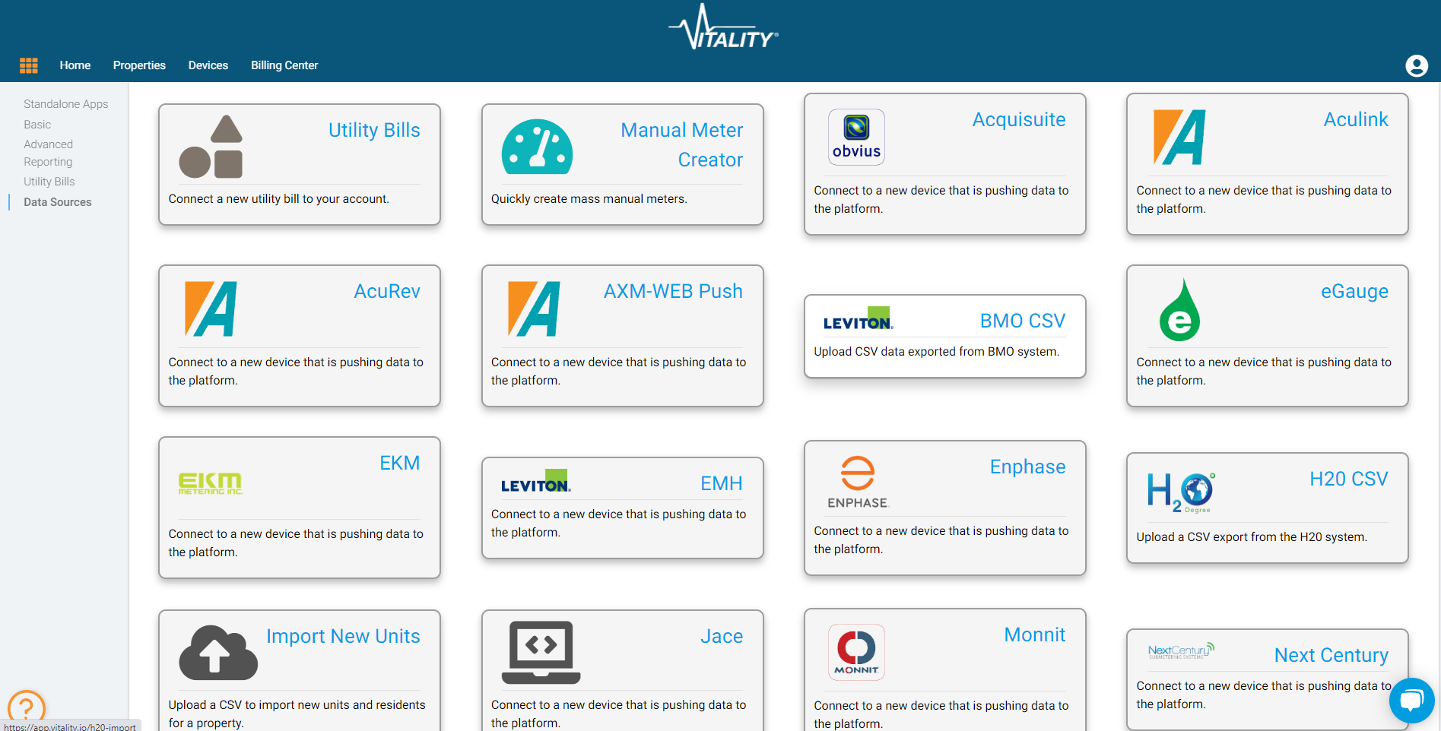Click the cloud upload Import New Units icon
Viewport: 1441px width, 731px height.
[x=218, y=652]
